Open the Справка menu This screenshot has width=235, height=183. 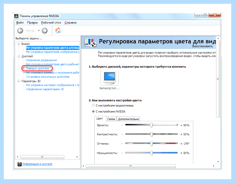[x=70, y=23]
